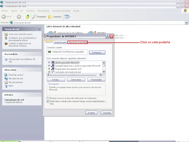This screenshot has height=142, width=189.
Task: Close the Propiedades de INTERNET dialog
Action: pyautogui.click(x=112, y=36)
